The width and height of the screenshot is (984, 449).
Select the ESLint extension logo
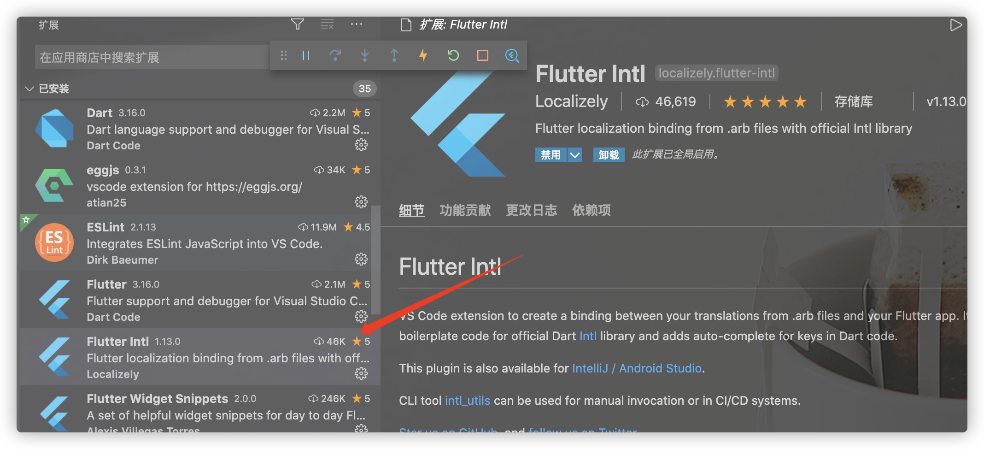[54, 242]
